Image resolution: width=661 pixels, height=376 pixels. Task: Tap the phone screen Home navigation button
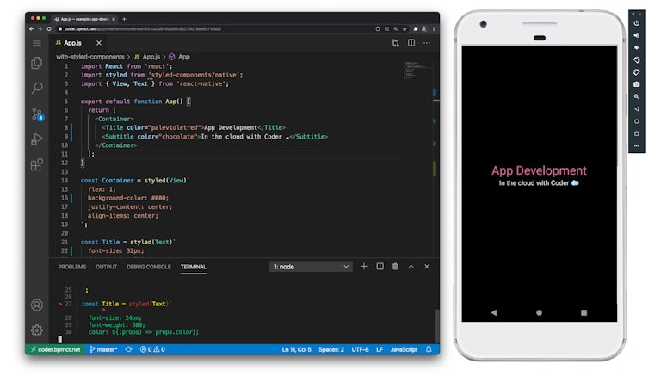(539, 313)
